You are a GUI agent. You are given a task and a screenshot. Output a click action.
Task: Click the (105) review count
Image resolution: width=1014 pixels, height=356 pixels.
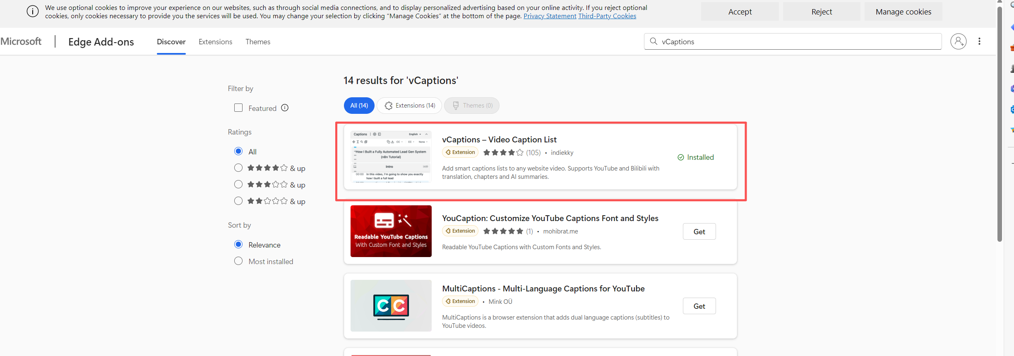coord(533,153)
